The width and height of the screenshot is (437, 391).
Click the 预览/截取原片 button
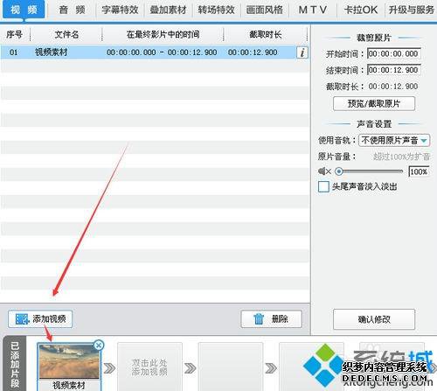pos(374,103)
